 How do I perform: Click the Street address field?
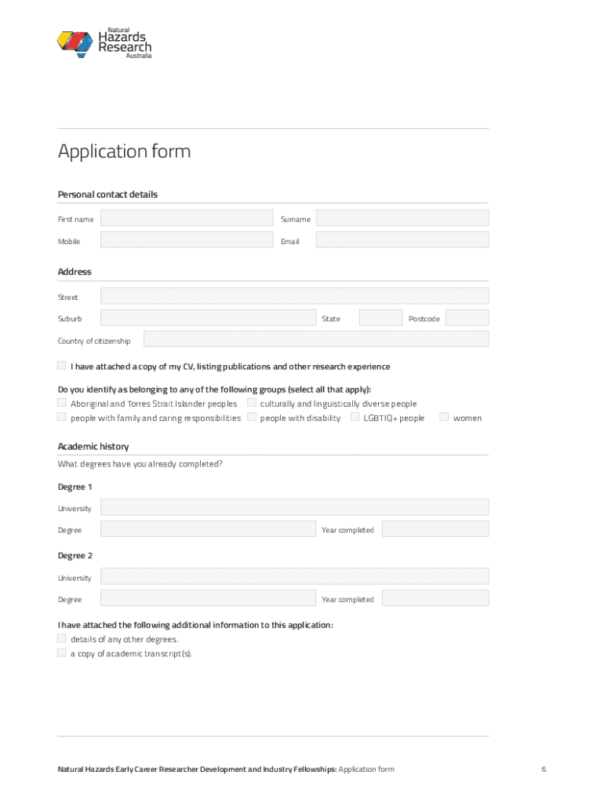[x=294, y=296]
